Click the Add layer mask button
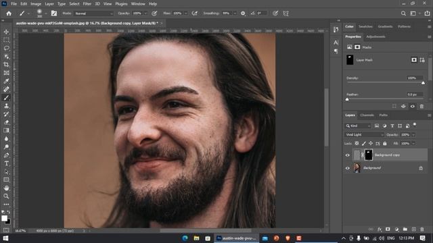Screen dimensions: 433x243 point(388,230)
